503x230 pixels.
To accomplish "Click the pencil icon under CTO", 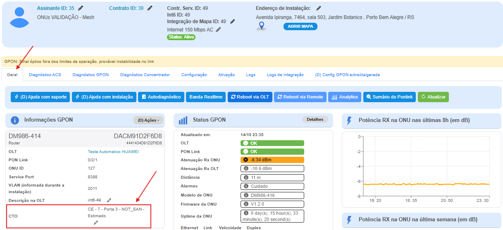I will tap(96, 223).
